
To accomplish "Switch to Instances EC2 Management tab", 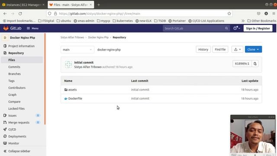I will tap(23, 5).
